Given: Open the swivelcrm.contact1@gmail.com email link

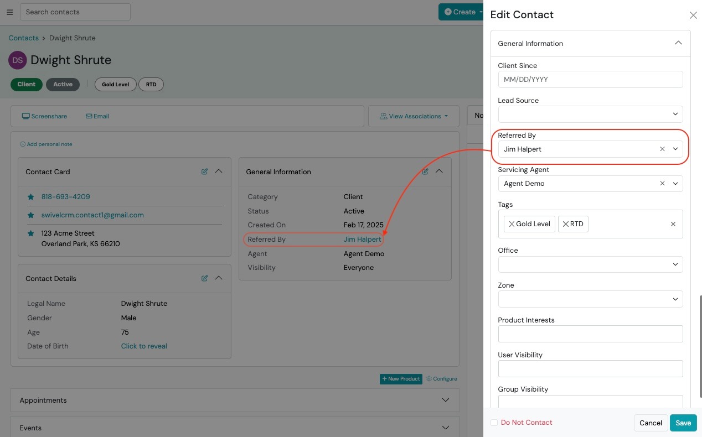Looking at the screenshot, I should (92, 215).
